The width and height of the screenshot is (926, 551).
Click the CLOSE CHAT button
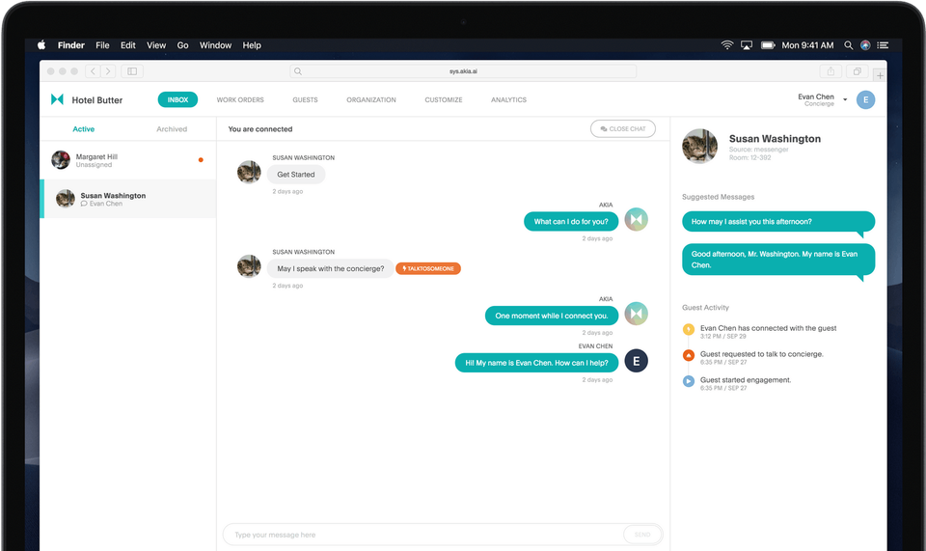pos(623,128)
